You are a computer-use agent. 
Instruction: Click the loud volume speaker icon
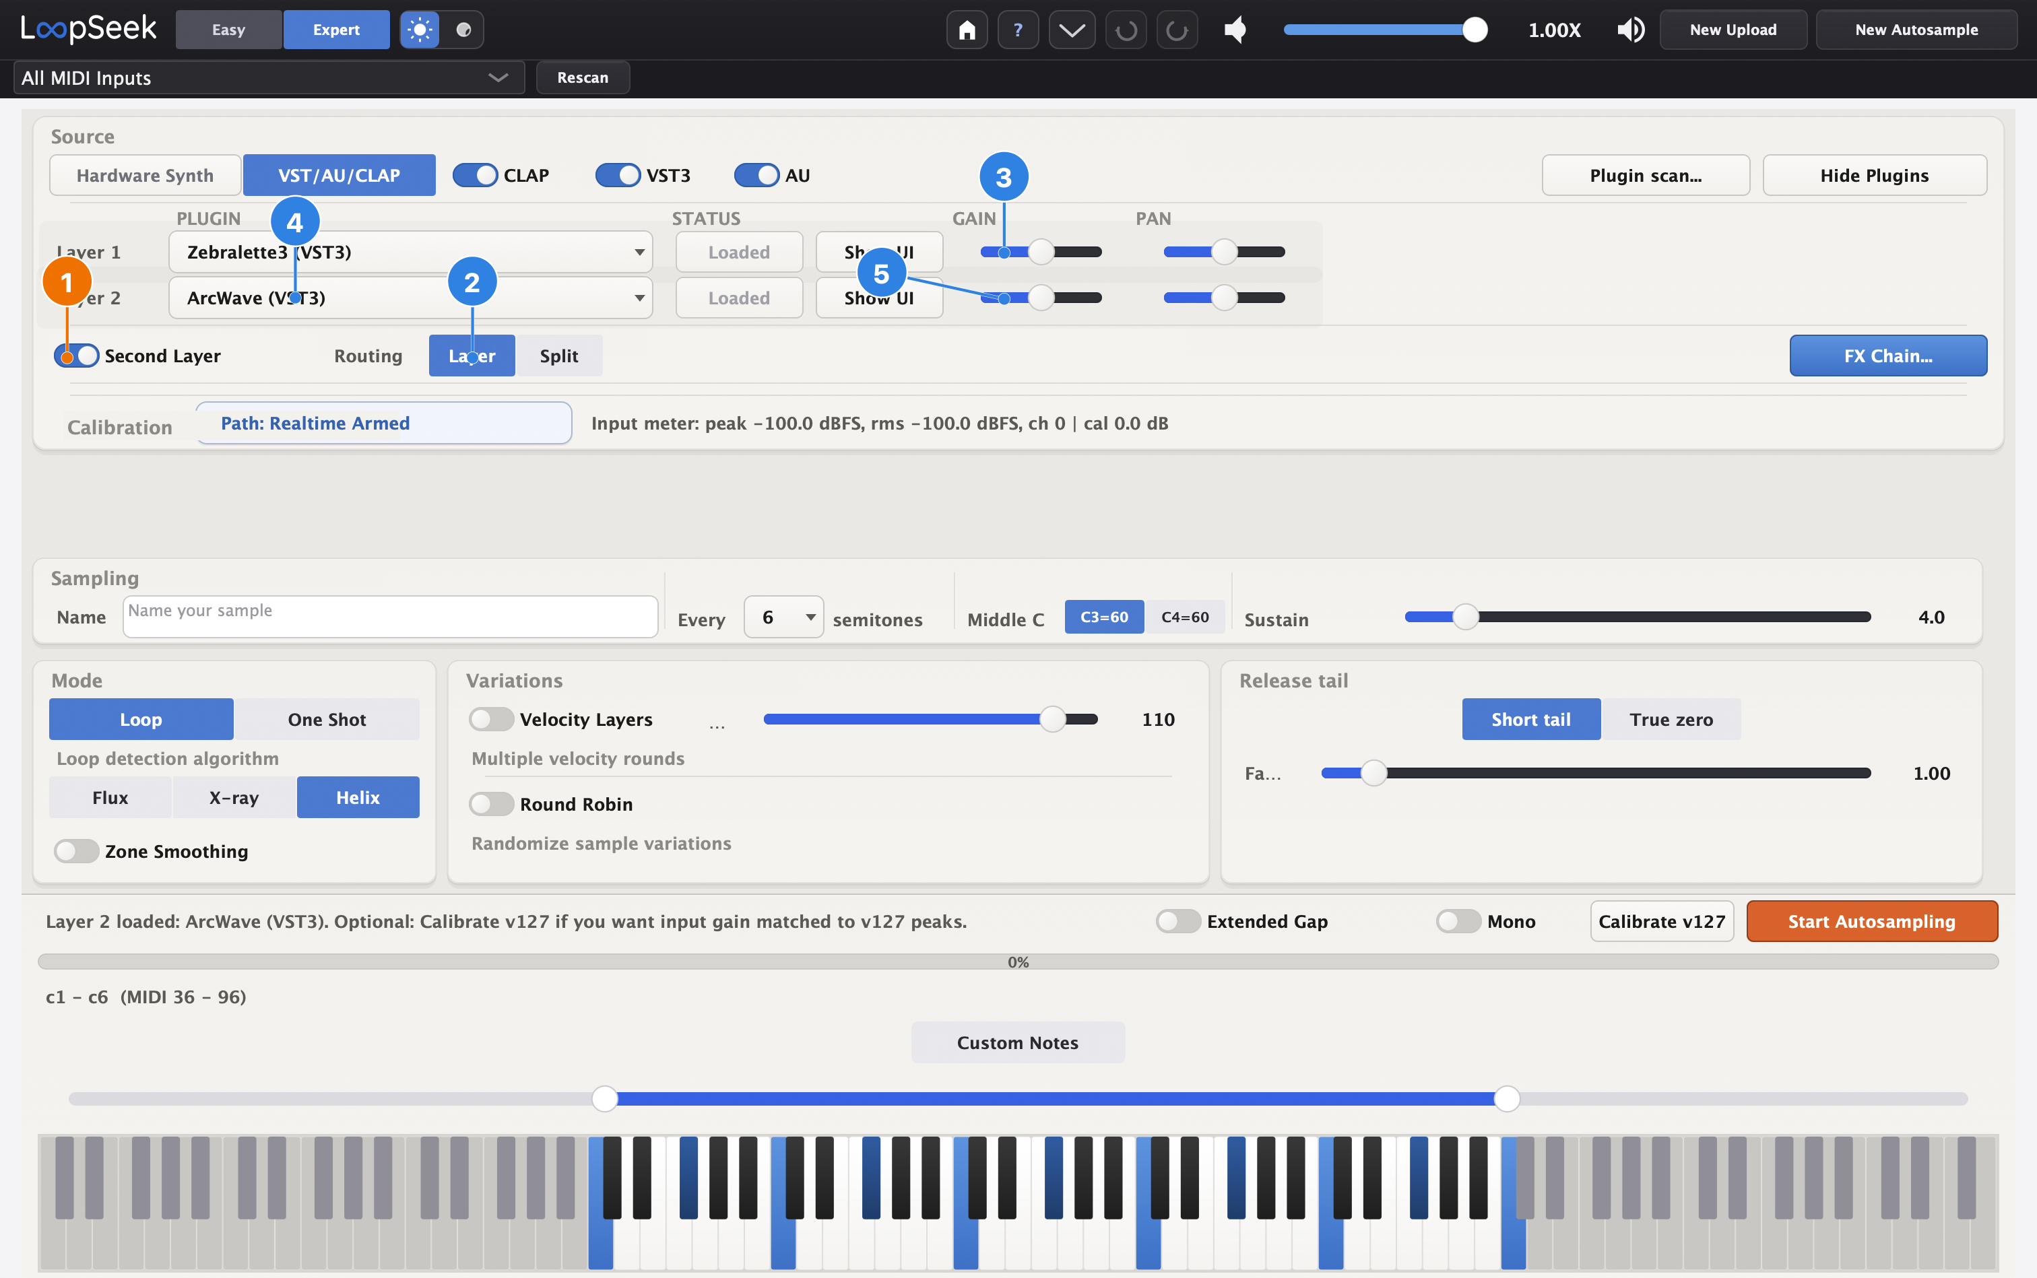[1630, 30]
